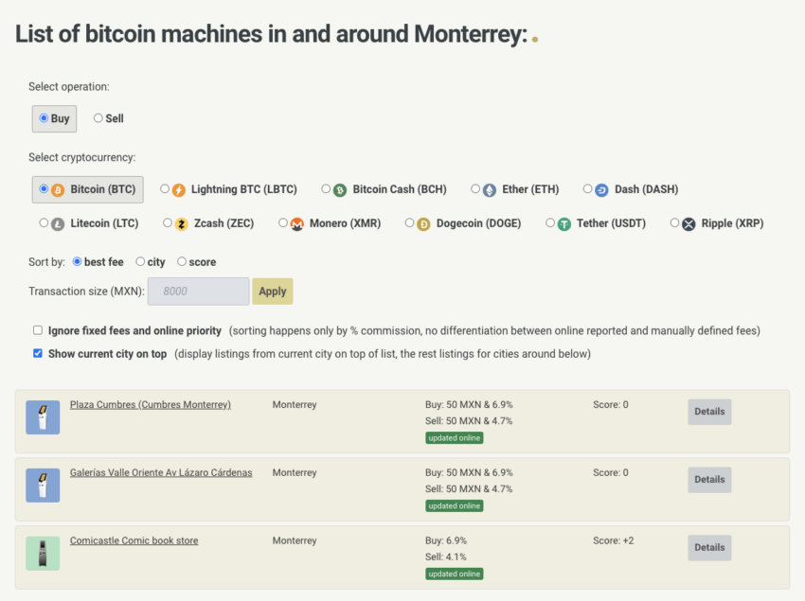This screenshot has height=601, width=805.
Task: Click the Monero (XMR) coin icon
Action: point(296,224)
